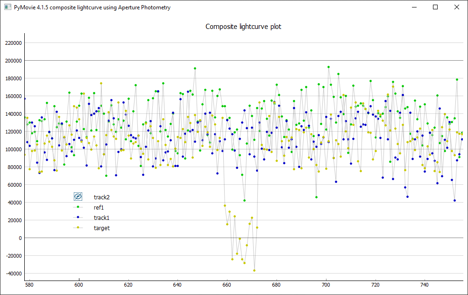The width and height of the screenshot is (468, 295).
Task: Click the highest green ref1 point near 192000
Action: point(328,67)
